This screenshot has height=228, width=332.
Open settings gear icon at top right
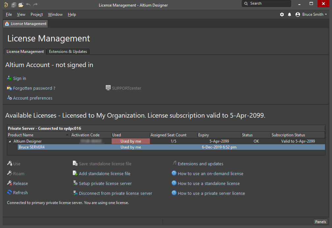tap(282, 14)
